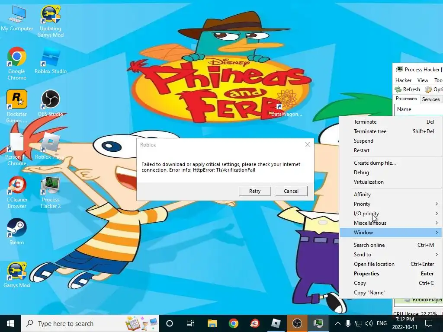The width and height of the screenshot is (443, 332).
Task: Open Rockstar Games launcher desktop icon
Action: pos(17,106)
